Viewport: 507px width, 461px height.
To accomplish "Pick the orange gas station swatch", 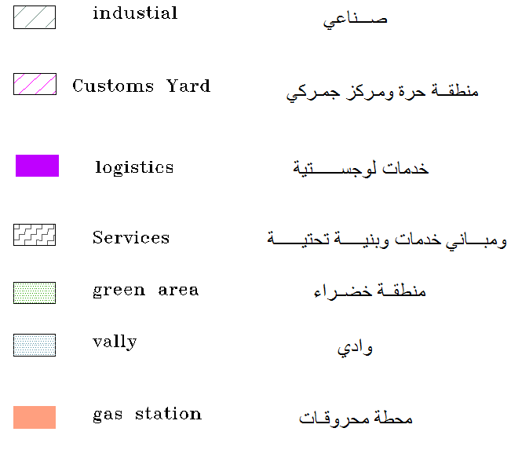I will 35,417.
